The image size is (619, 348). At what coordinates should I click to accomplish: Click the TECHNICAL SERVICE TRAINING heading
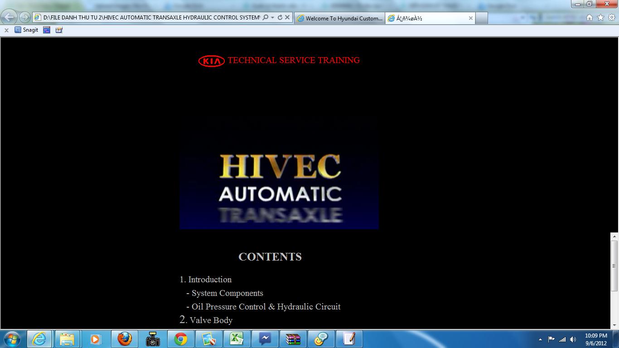294,60
